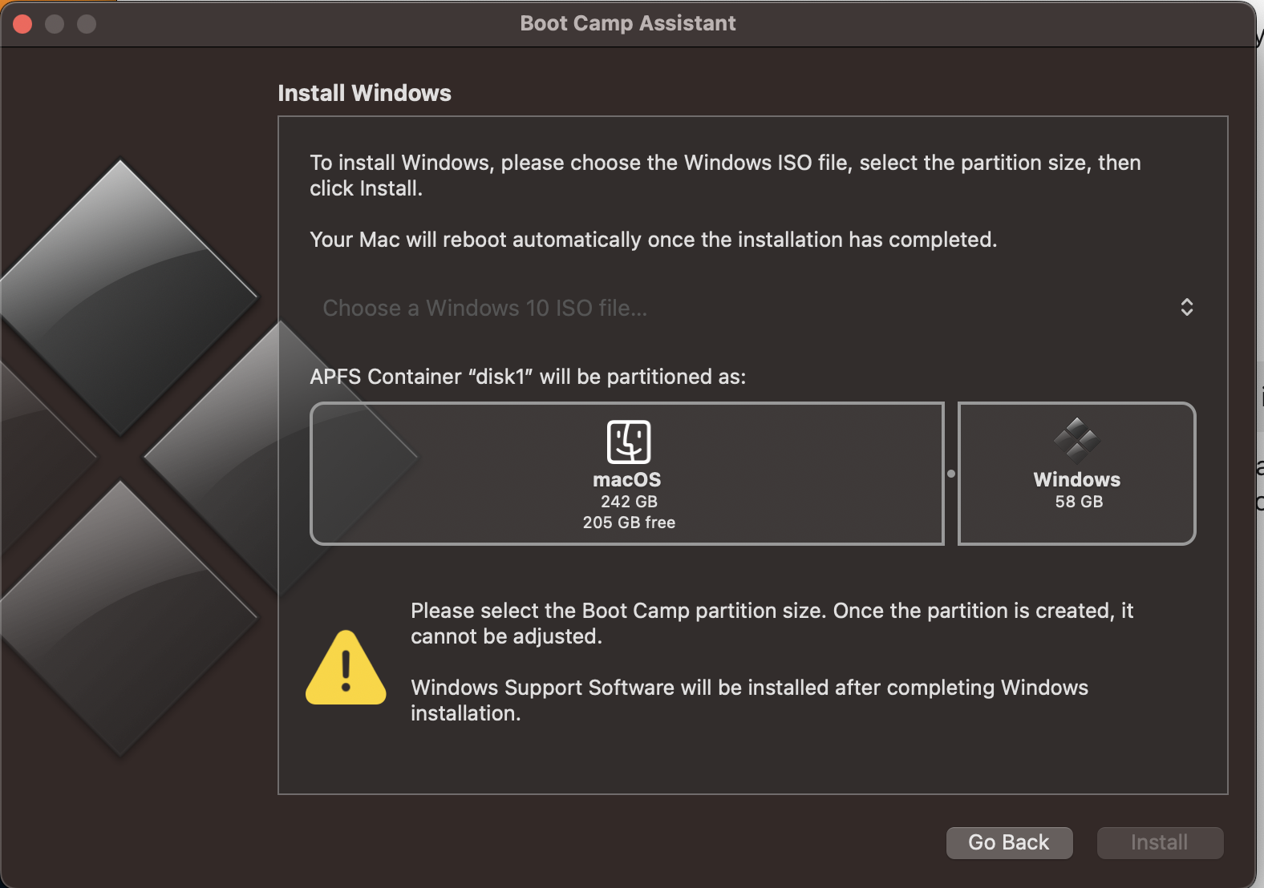Minimize the Boot Camp Assistant window
The image size is (1264, 888).
(x=55, y=24)
